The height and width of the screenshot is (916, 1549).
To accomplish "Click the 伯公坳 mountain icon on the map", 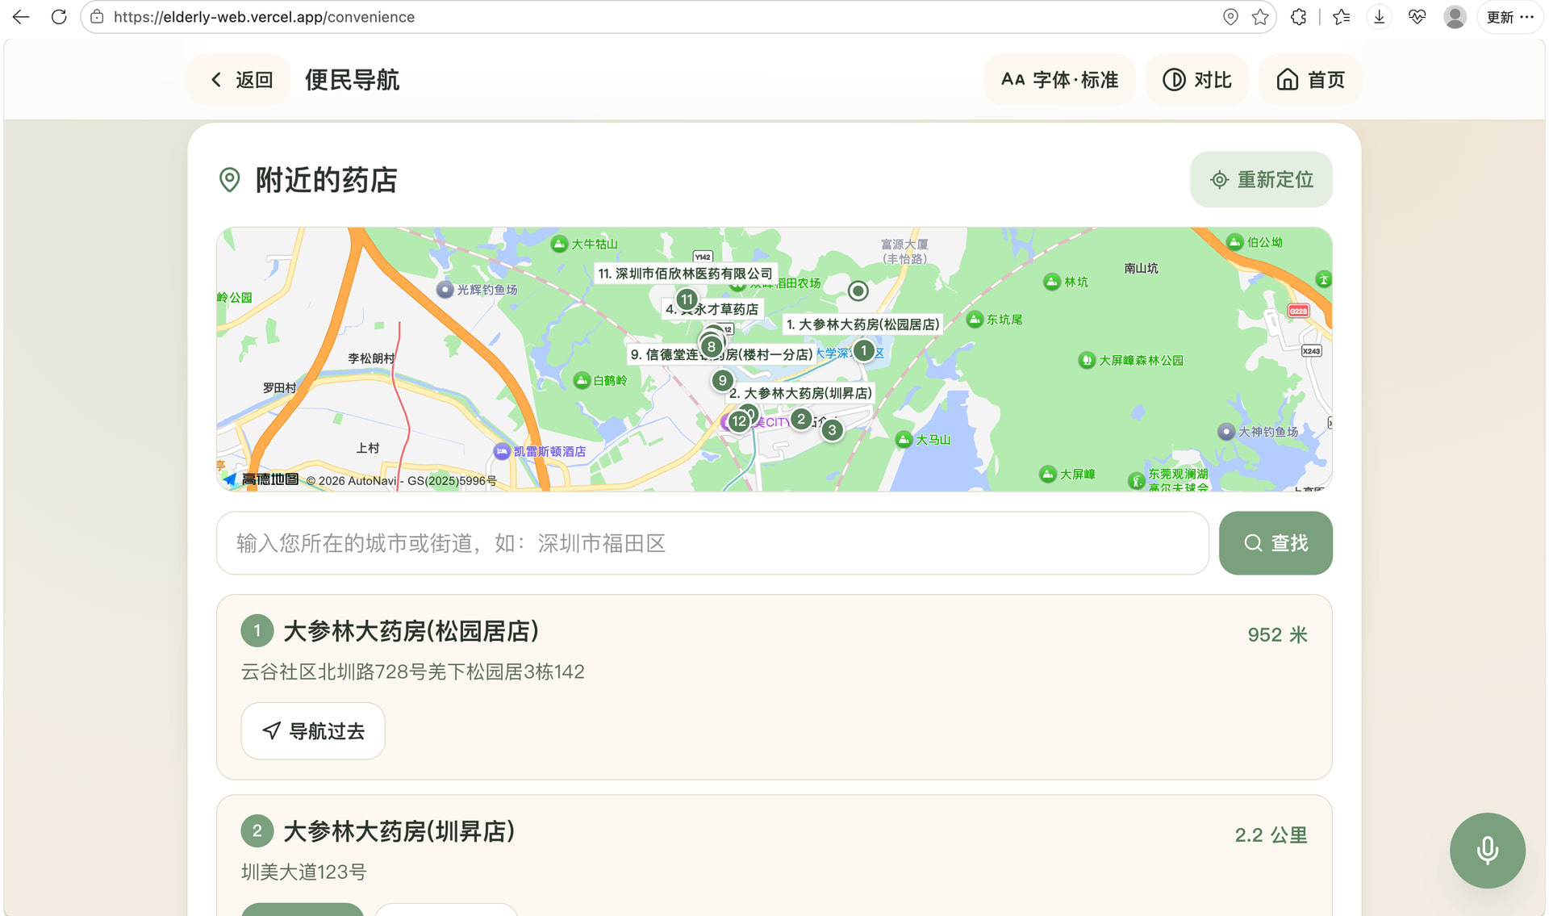I will point(1234,242).
